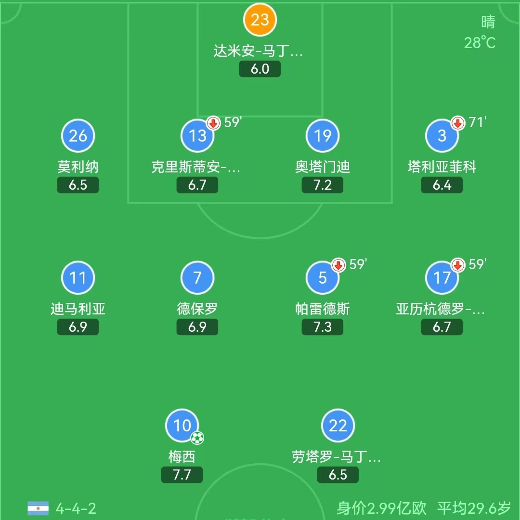Select goalkeeper Damián Martínez's number 23 circle
The height and width of the screenshot is (520, 520).
[260, 20]
